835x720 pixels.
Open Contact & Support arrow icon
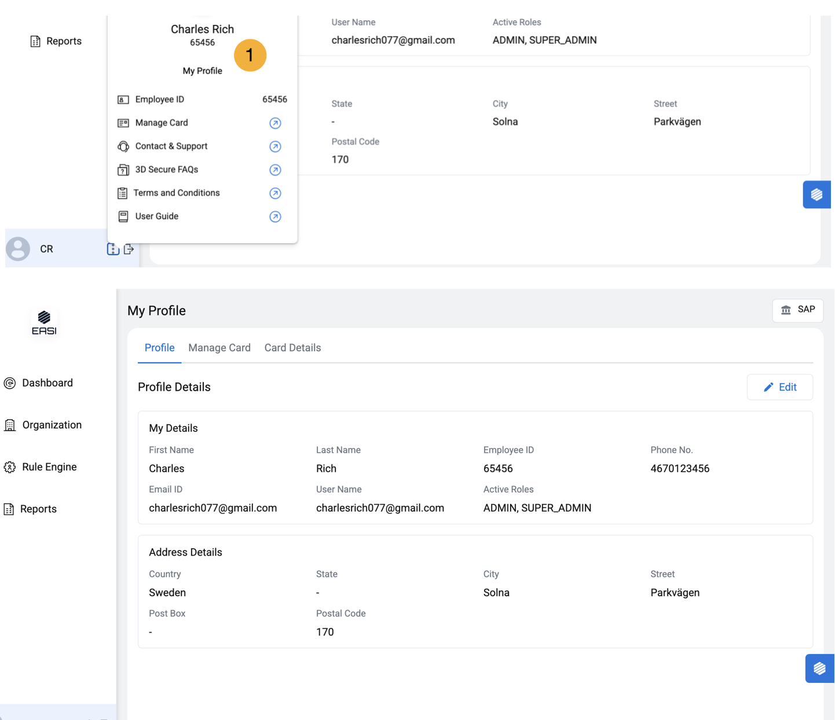point(275,146)
